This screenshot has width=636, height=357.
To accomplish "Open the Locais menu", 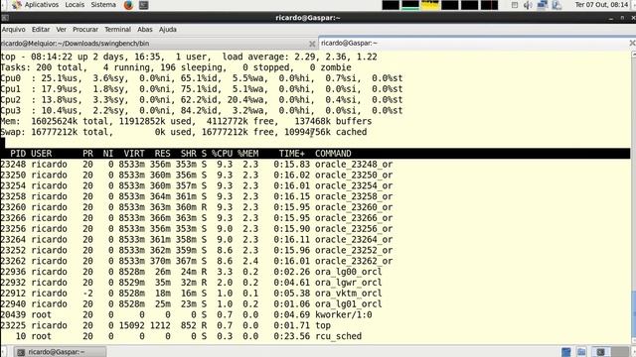I will coord(75,5).
